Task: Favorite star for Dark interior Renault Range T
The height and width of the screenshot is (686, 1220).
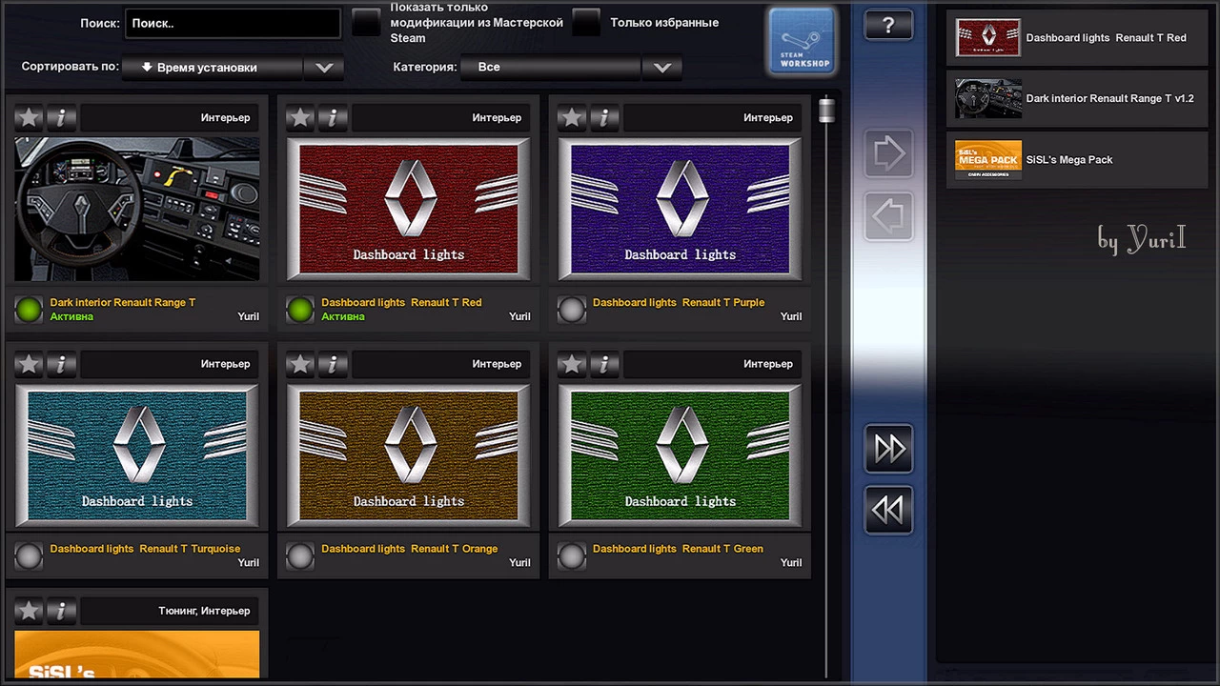Action: coord(30,117)
